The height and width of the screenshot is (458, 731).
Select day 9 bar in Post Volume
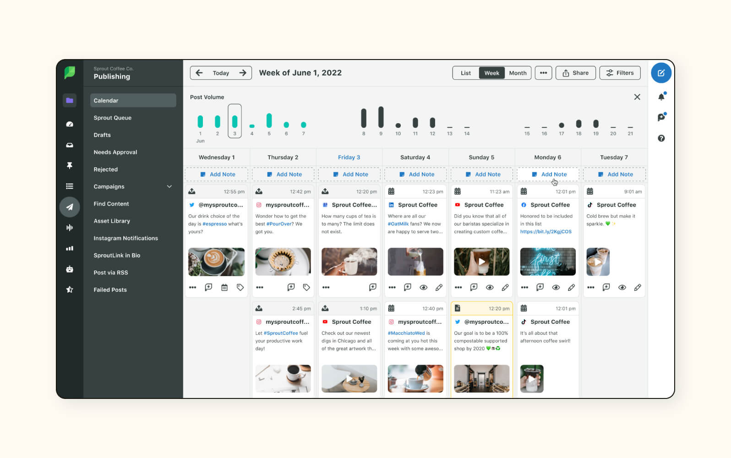coord(381,117)
